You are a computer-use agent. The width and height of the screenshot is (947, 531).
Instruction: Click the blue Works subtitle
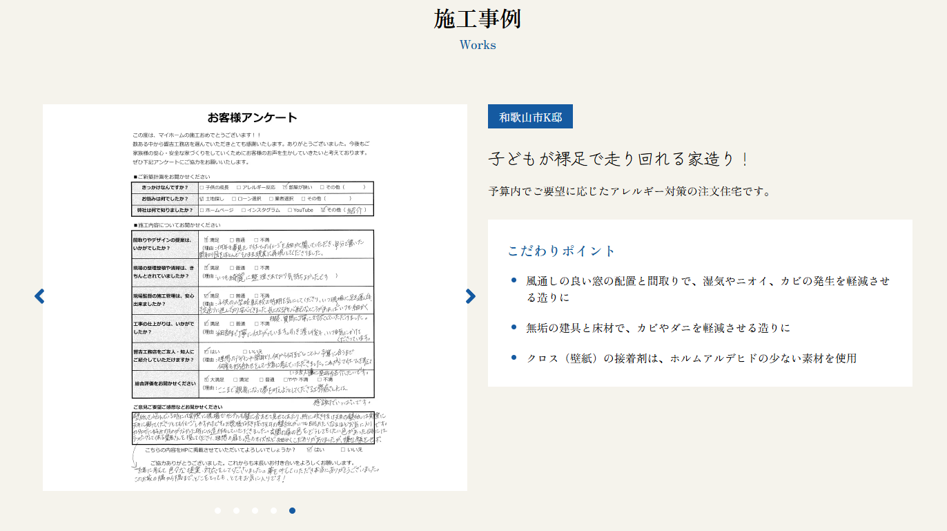478,45
